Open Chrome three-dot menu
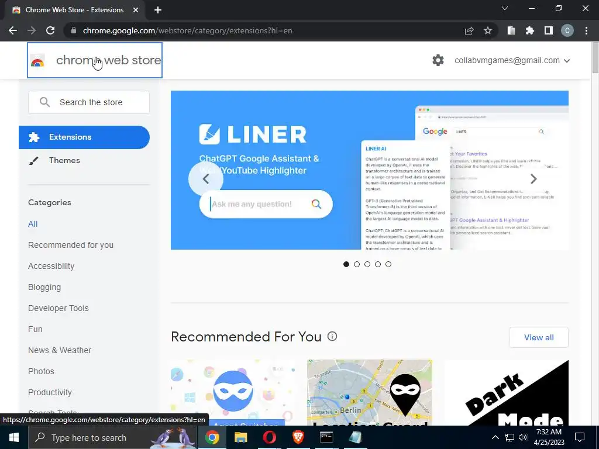This screenshot has height=449, width=599. tap(586, 30)
